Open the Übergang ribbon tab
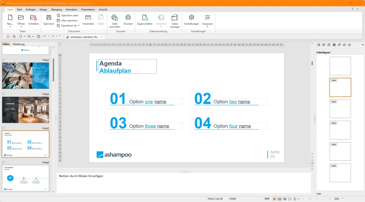 point(56,10)
